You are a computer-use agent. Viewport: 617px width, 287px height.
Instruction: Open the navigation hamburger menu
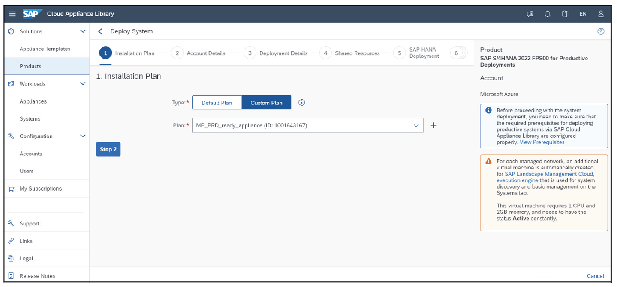point(12,13)
